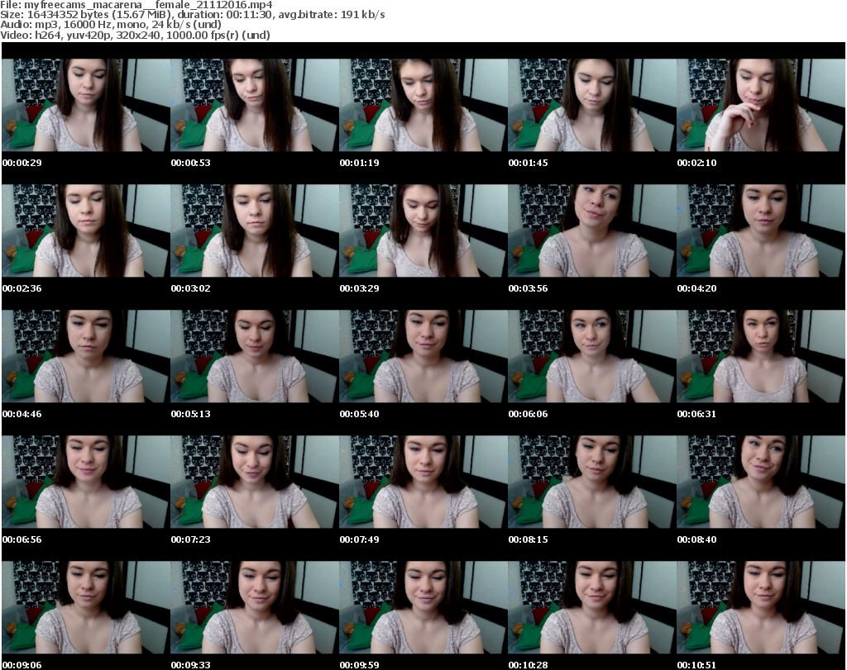847x670 pixels.
Task: Click the 00:06:56 timestamp label
Action: (22, 539)
